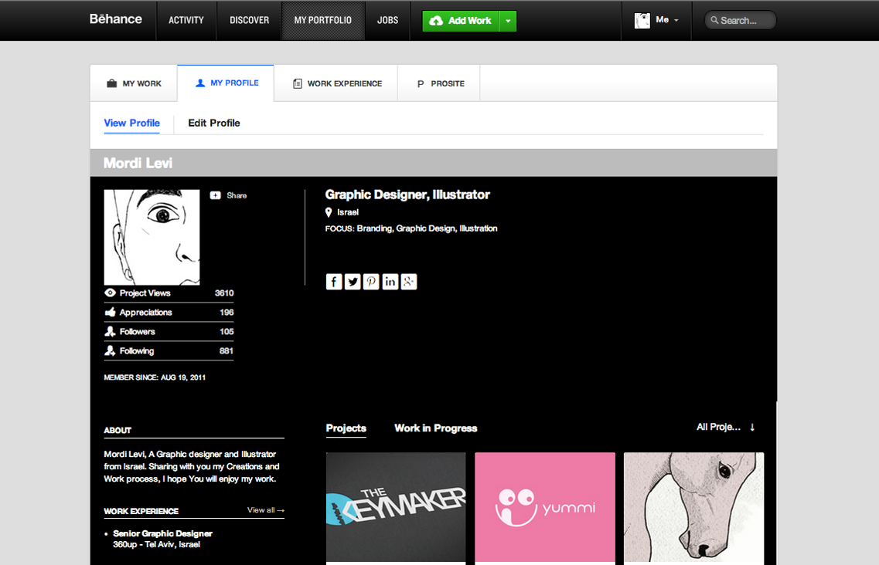This screenshot has height=565, width=879.
Task: Expand the All Projects sort dropdown
Action: point(726,428)
